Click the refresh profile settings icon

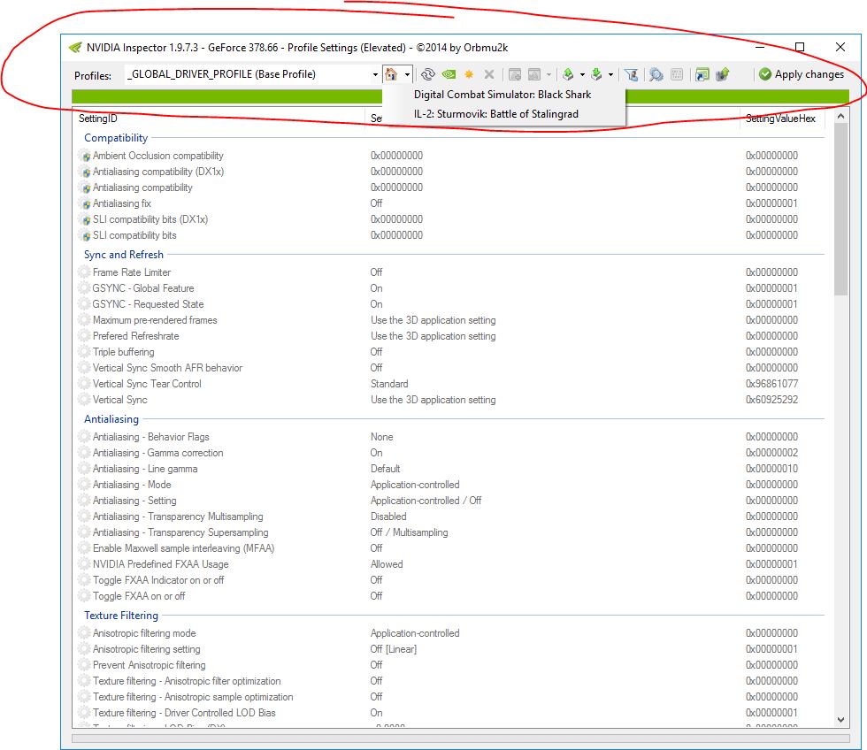coord(428,74)
